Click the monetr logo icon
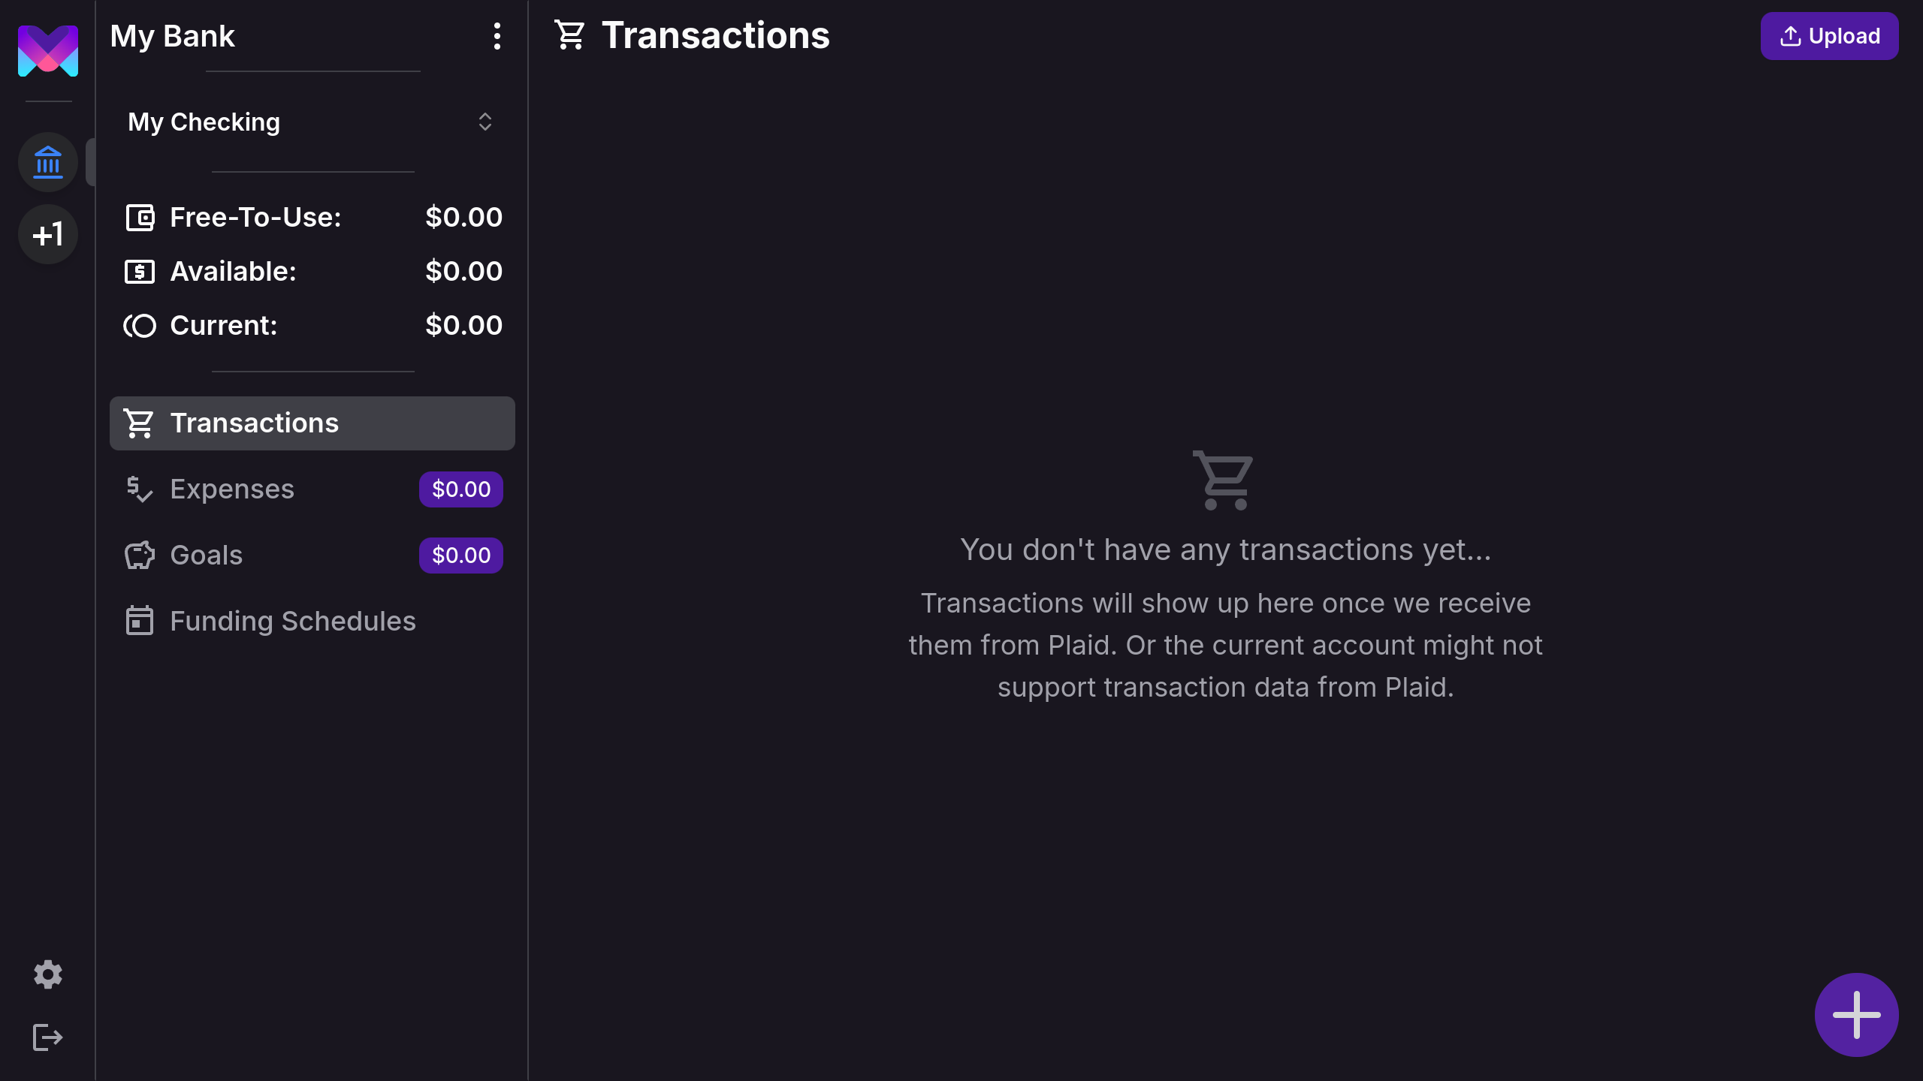 point(48,51)
